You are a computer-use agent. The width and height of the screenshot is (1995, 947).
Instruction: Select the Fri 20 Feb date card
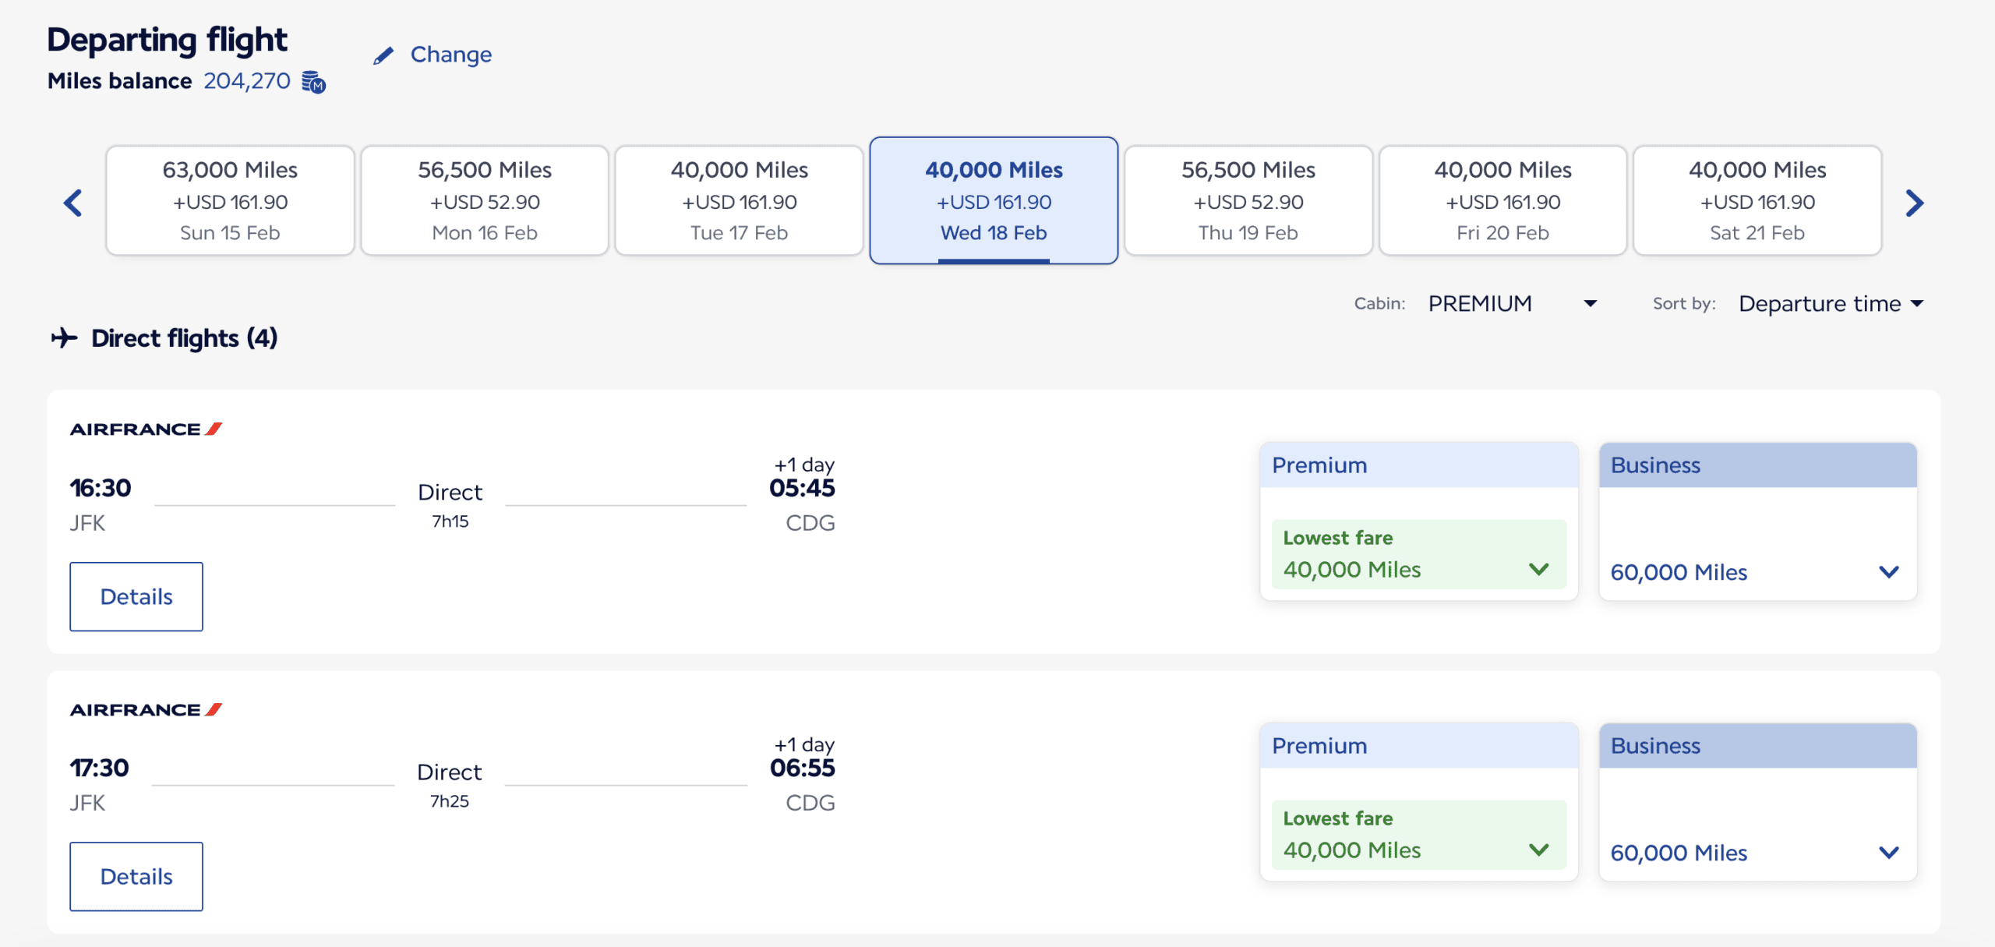coord(1502,200)
